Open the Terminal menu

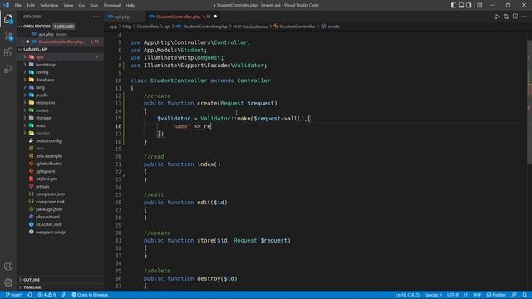pos(111,6)
